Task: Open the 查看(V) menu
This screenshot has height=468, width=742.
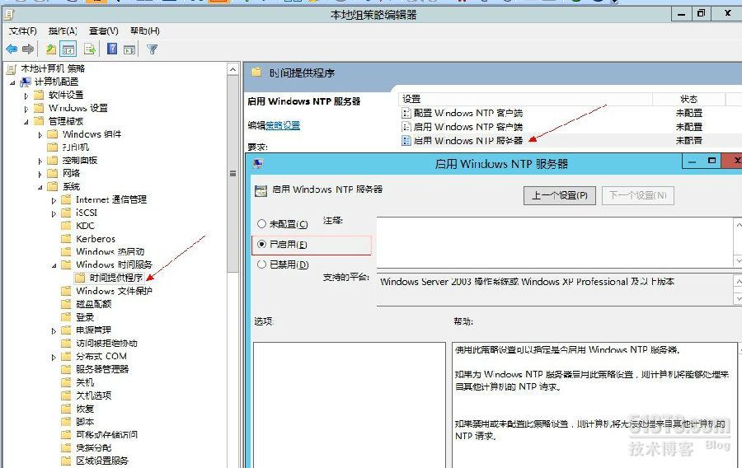Action: tap(104, 30)
